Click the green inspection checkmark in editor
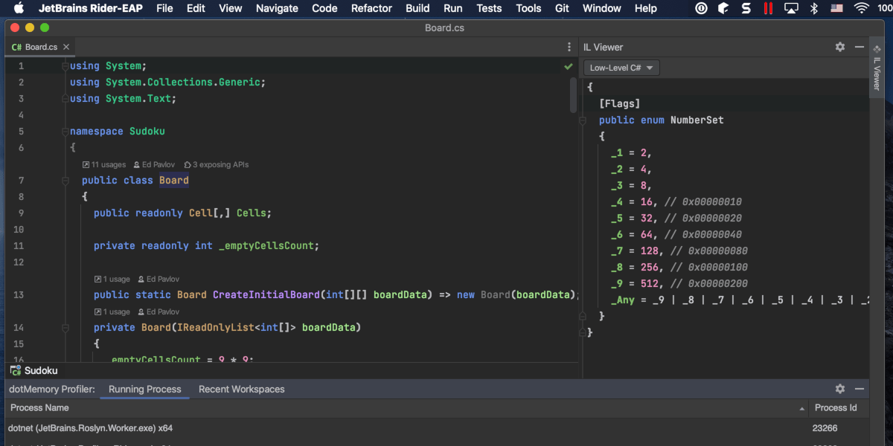Viewport: 893px width, 446px height. (569, 66)
